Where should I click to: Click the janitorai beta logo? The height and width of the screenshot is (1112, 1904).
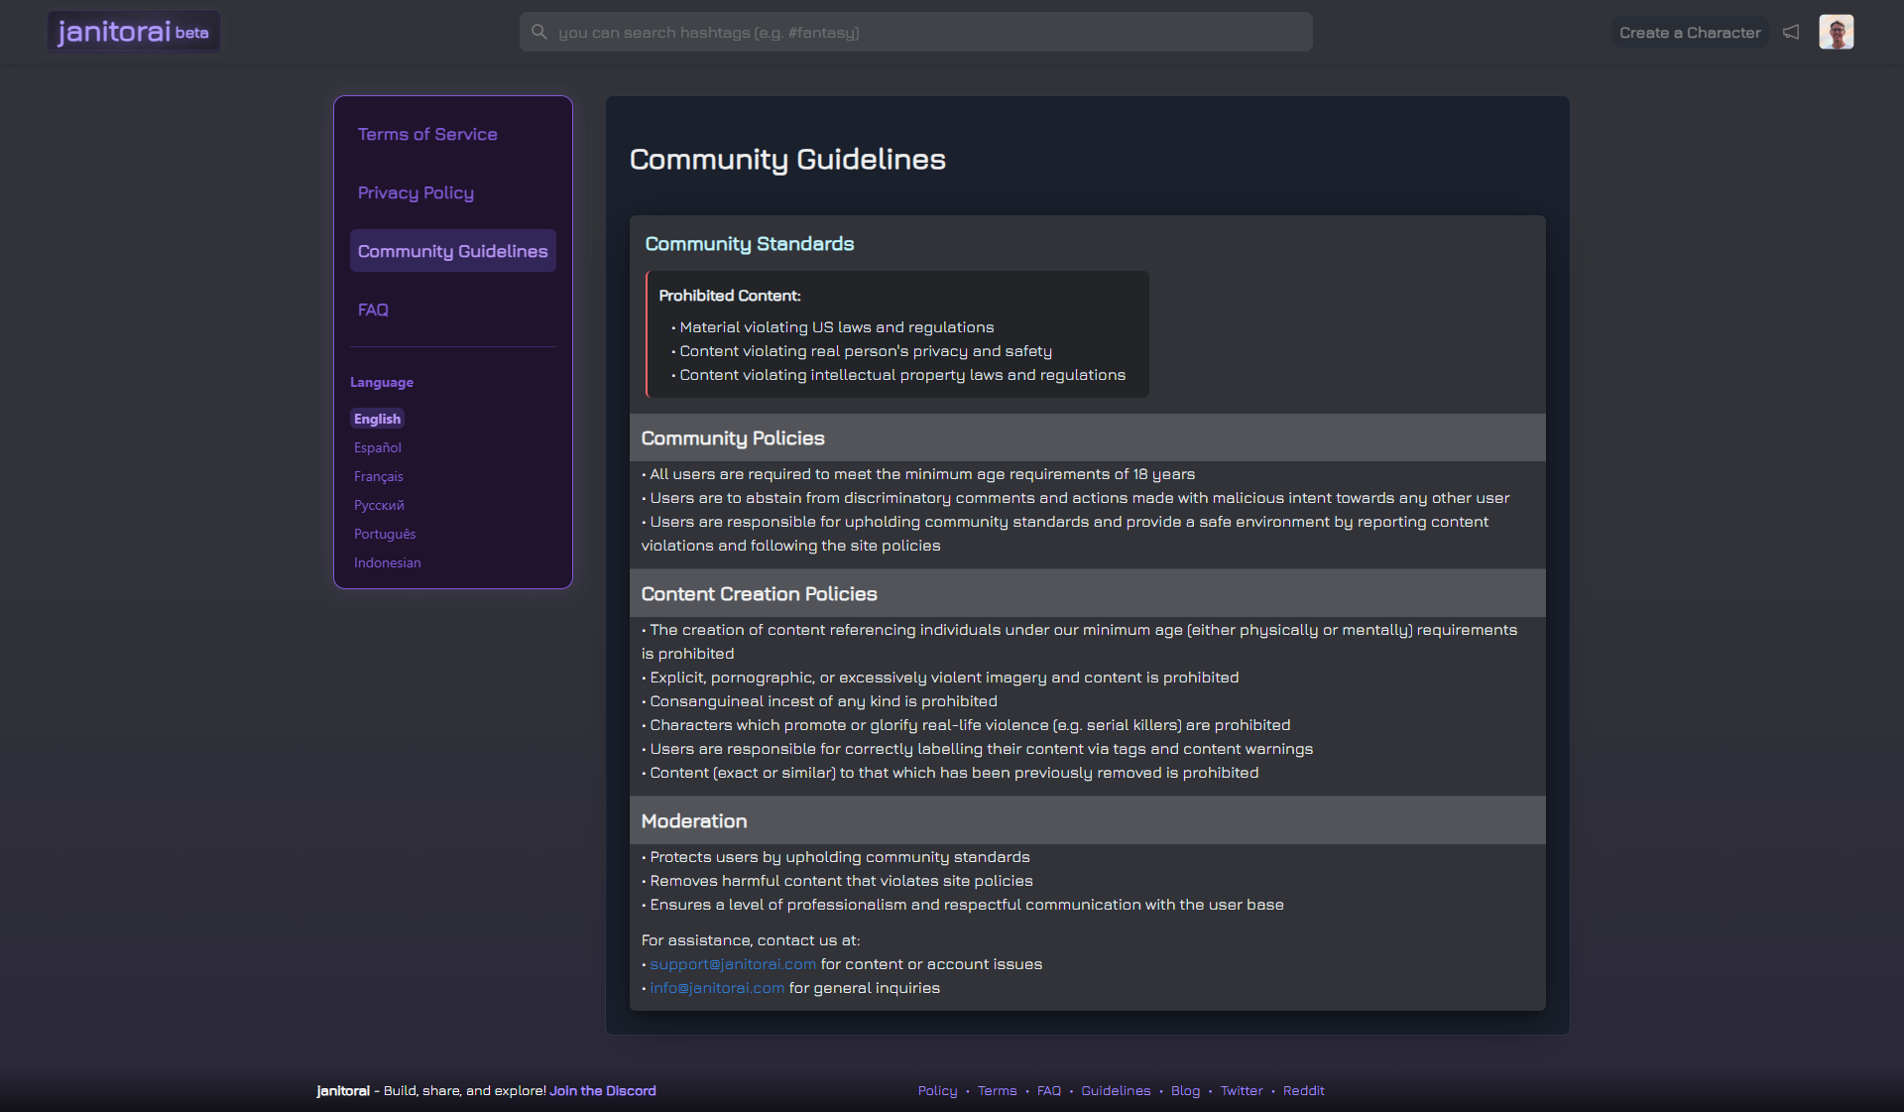(x=133, y=32)
